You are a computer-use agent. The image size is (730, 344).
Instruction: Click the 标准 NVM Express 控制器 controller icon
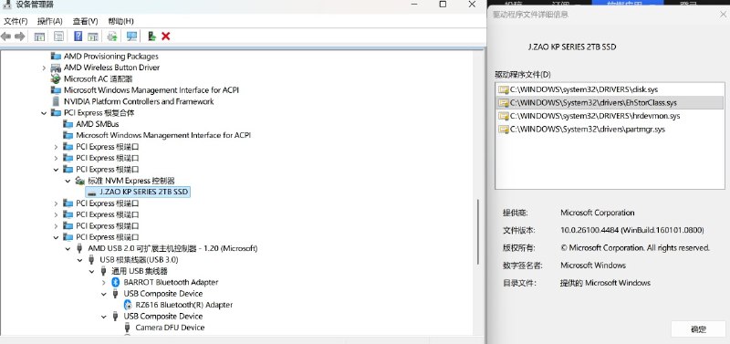pyautogui.click(x=80, y=181)
